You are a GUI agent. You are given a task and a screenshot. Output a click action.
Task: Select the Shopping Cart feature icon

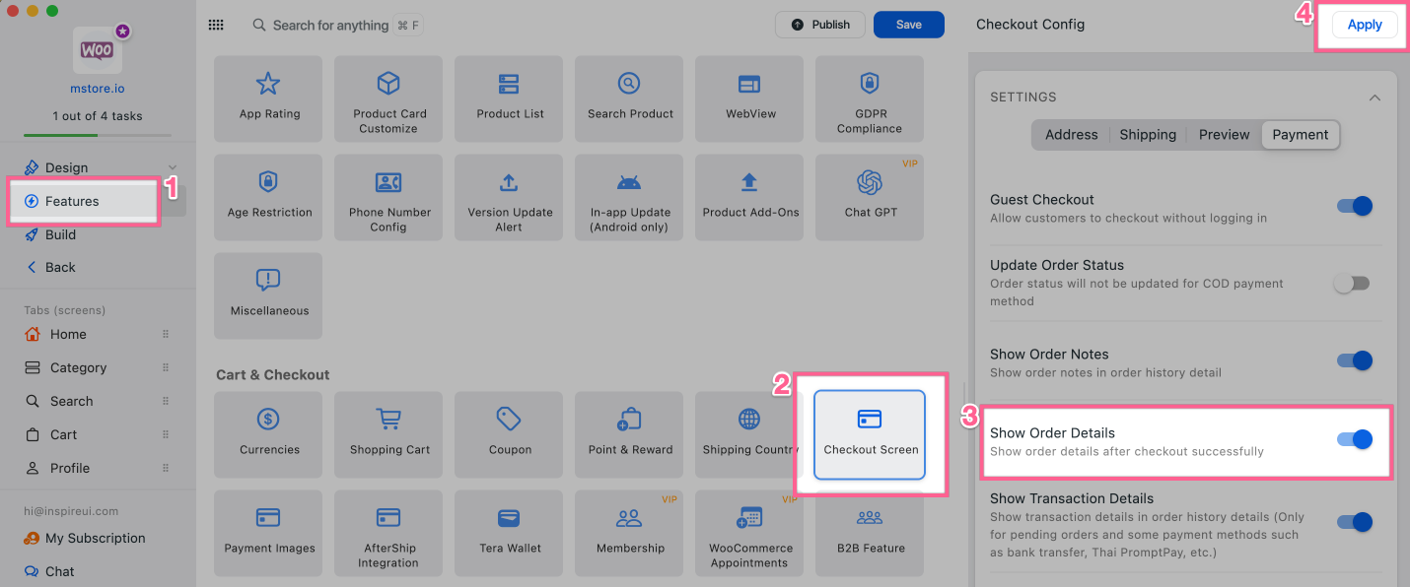click(x=389, y=420)
